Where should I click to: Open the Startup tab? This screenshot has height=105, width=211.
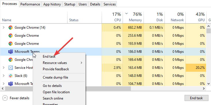69,4
